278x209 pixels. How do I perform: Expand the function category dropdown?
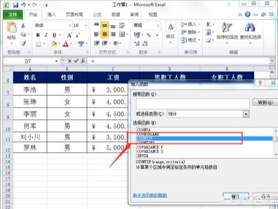coord(246,114)
